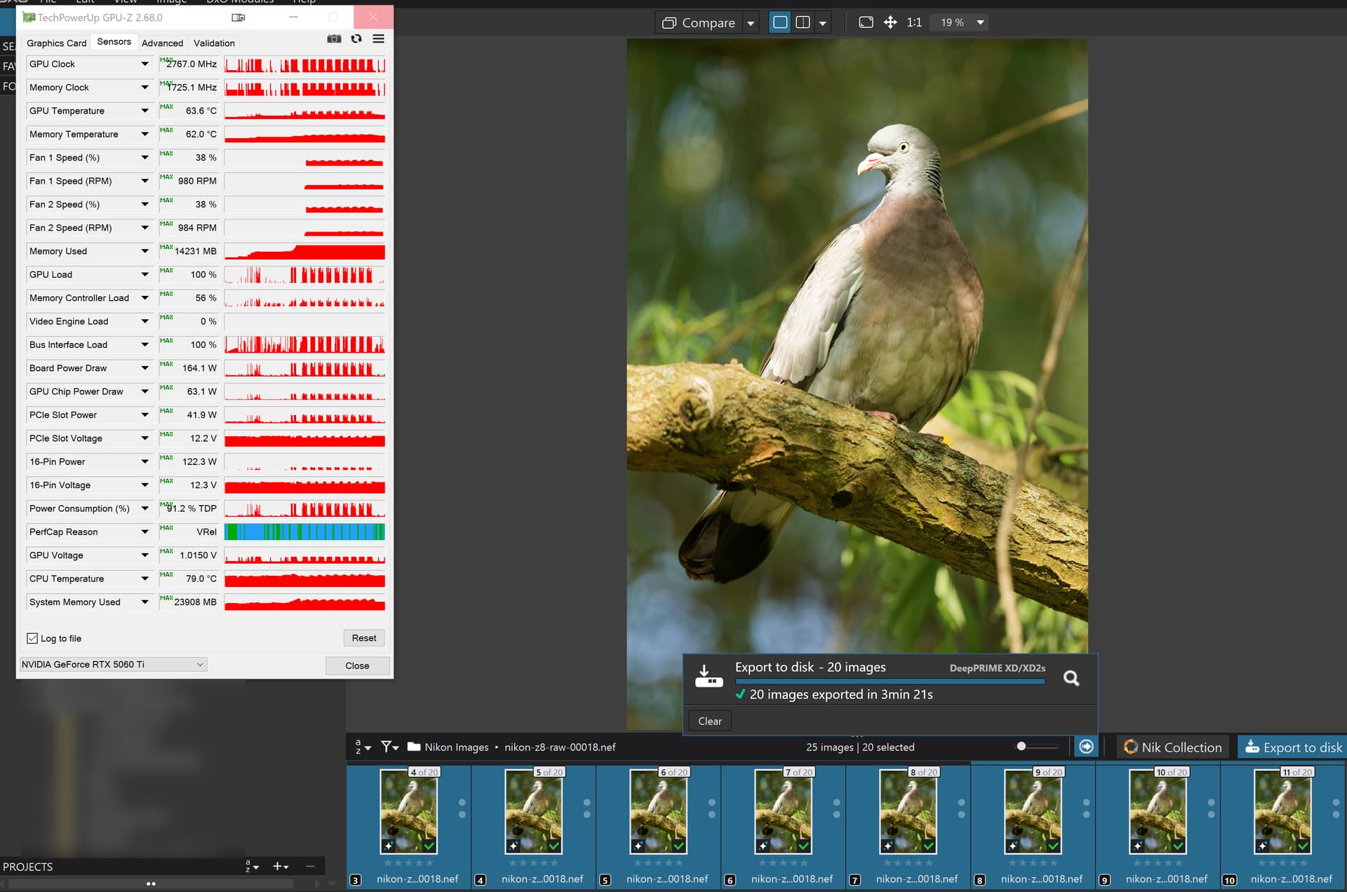The image size is (1347, 892).
Task: Open the GPU-Z hamburger menu
Action: coord(378,39)
